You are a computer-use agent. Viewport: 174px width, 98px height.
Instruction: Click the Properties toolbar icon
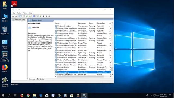24,16
